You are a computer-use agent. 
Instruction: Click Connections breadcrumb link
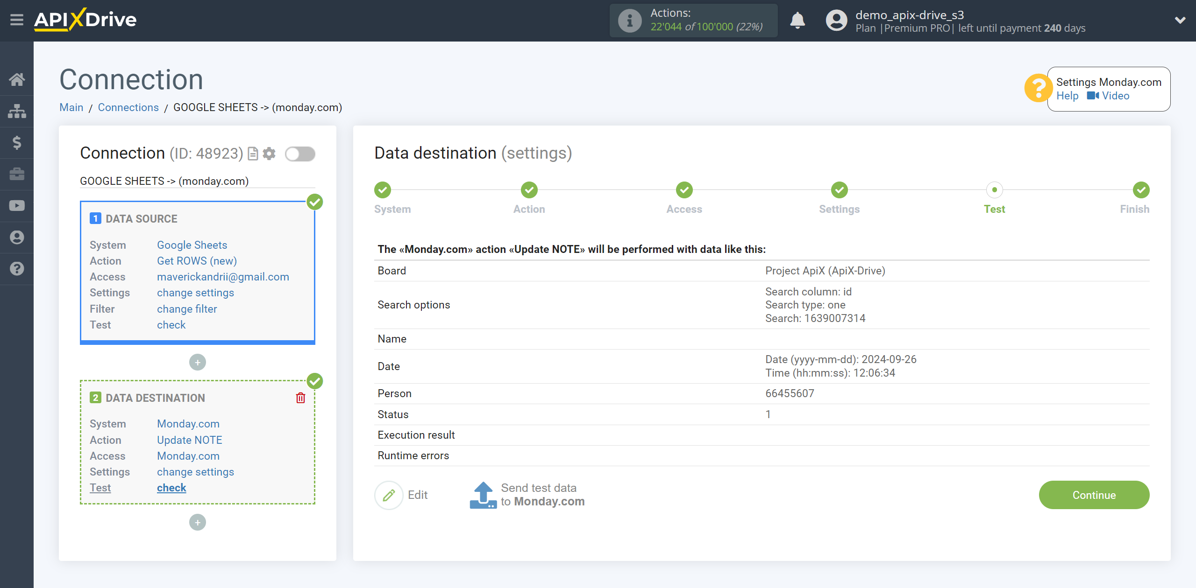(x=128, y=107)
